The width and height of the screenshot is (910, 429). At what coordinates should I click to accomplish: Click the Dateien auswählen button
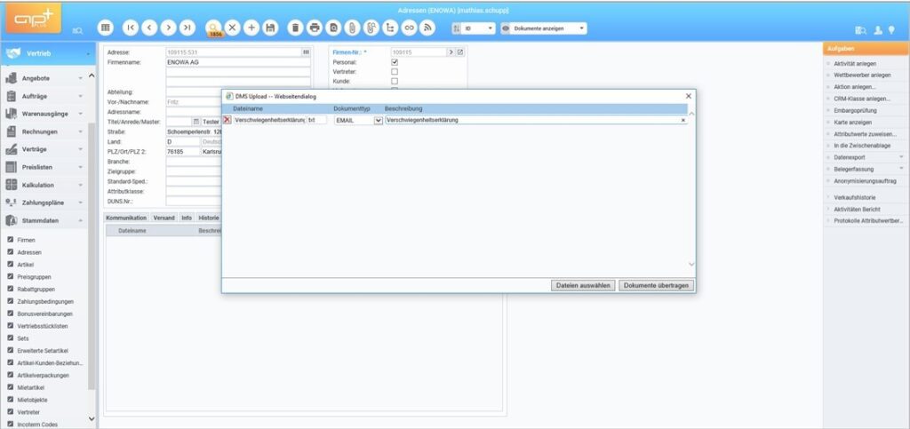[583, 285]
